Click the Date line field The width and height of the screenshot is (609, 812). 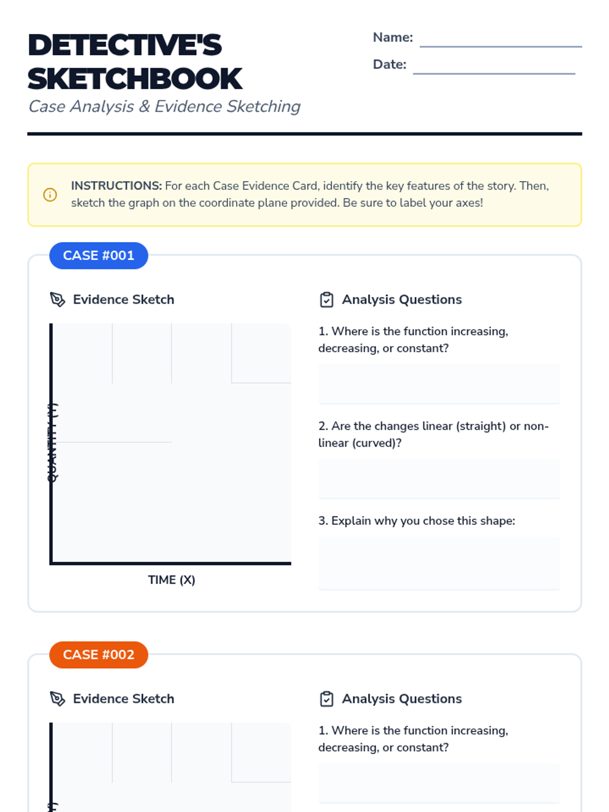tap(494, 65)
